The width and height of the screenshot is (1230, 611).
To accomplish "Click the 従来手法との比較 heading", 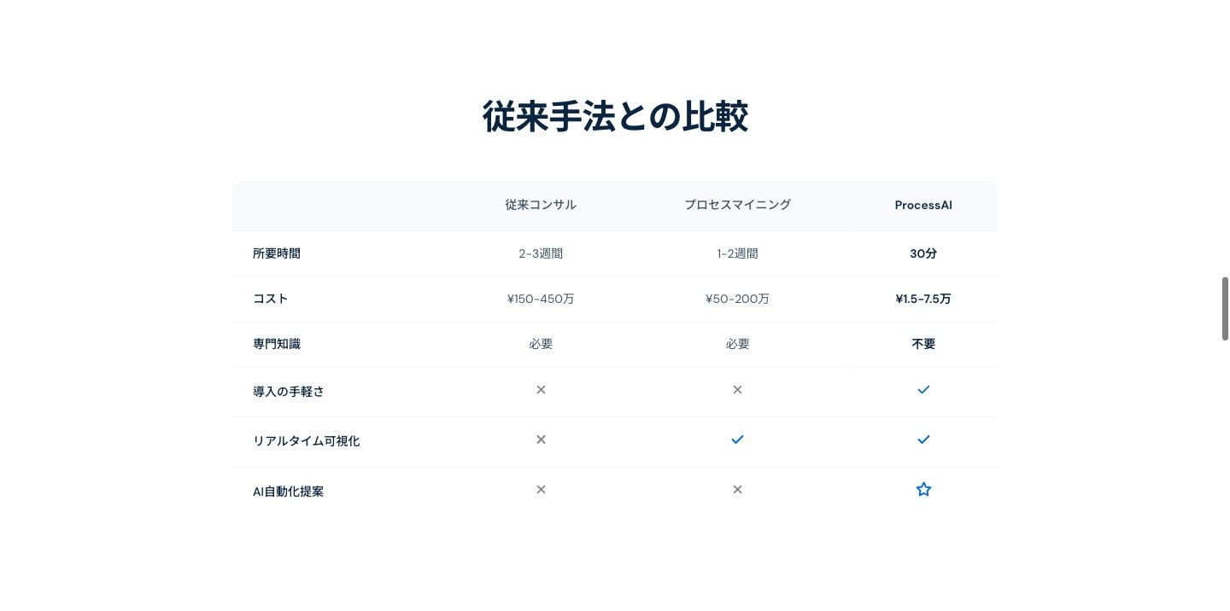I will tap(615, 117).
